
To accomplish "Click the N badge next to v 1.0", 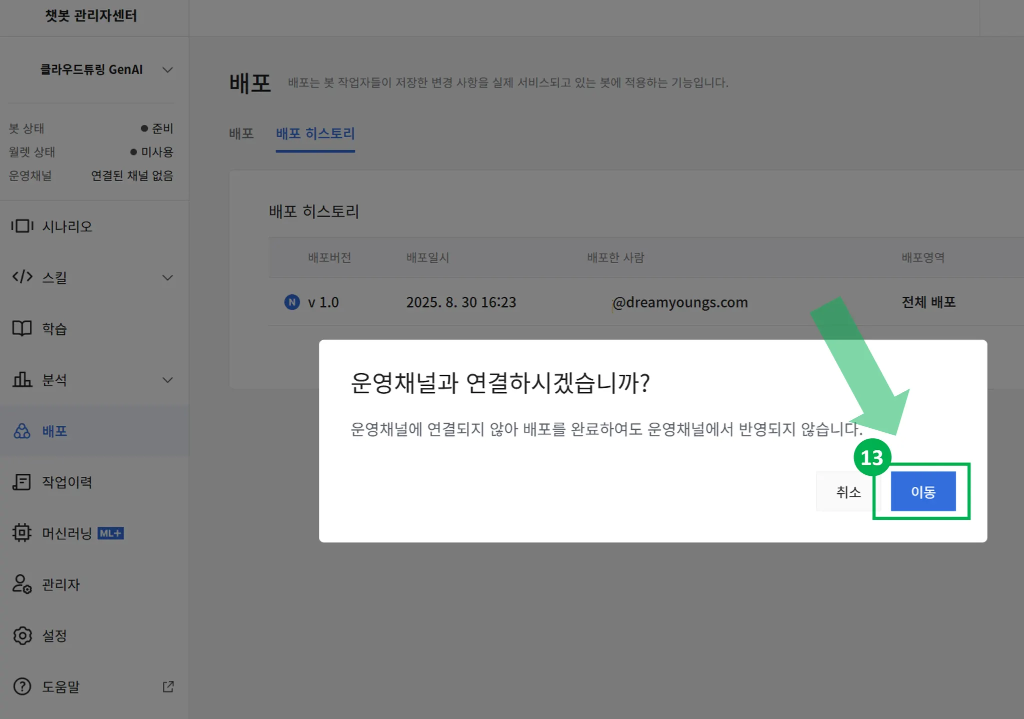I will tap(292, 302).
